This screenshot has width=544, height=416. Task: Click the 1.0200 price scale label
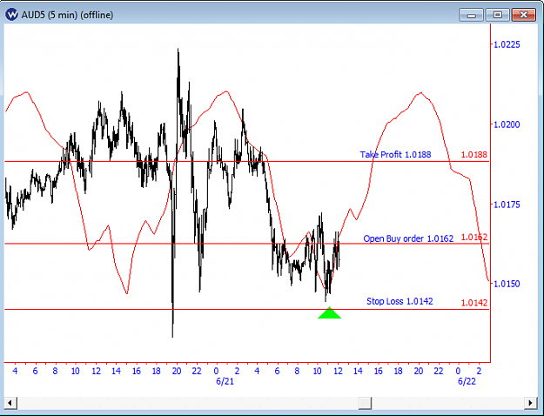(507, 124)
